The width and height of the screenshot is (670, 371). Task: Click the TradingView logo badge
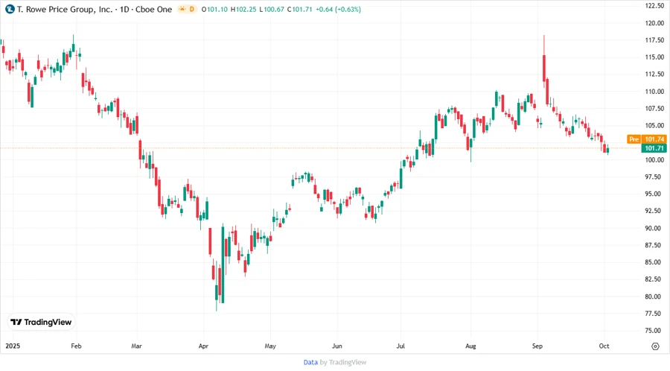pyautogui.click(x=41, y=322)
